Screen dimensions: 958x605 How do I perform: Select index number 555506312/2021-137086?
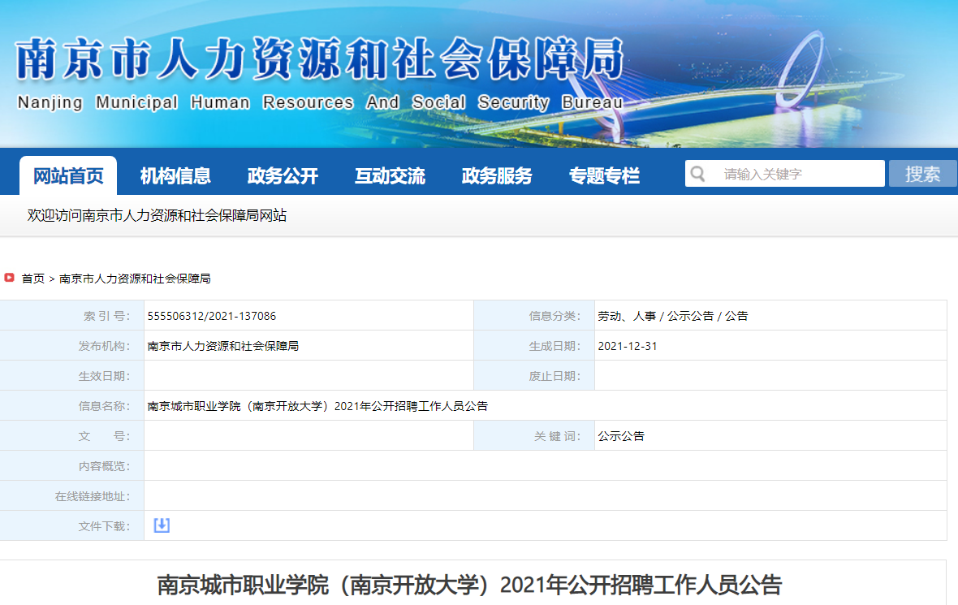point(211,316)
